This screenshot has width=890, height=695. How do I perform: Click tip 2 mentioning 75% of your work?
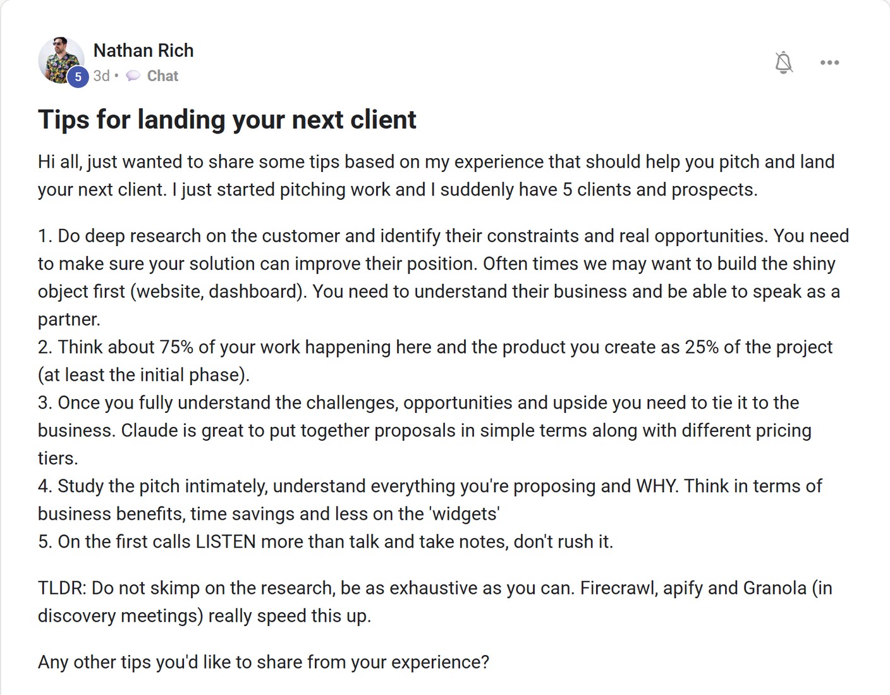pos(435,361)
